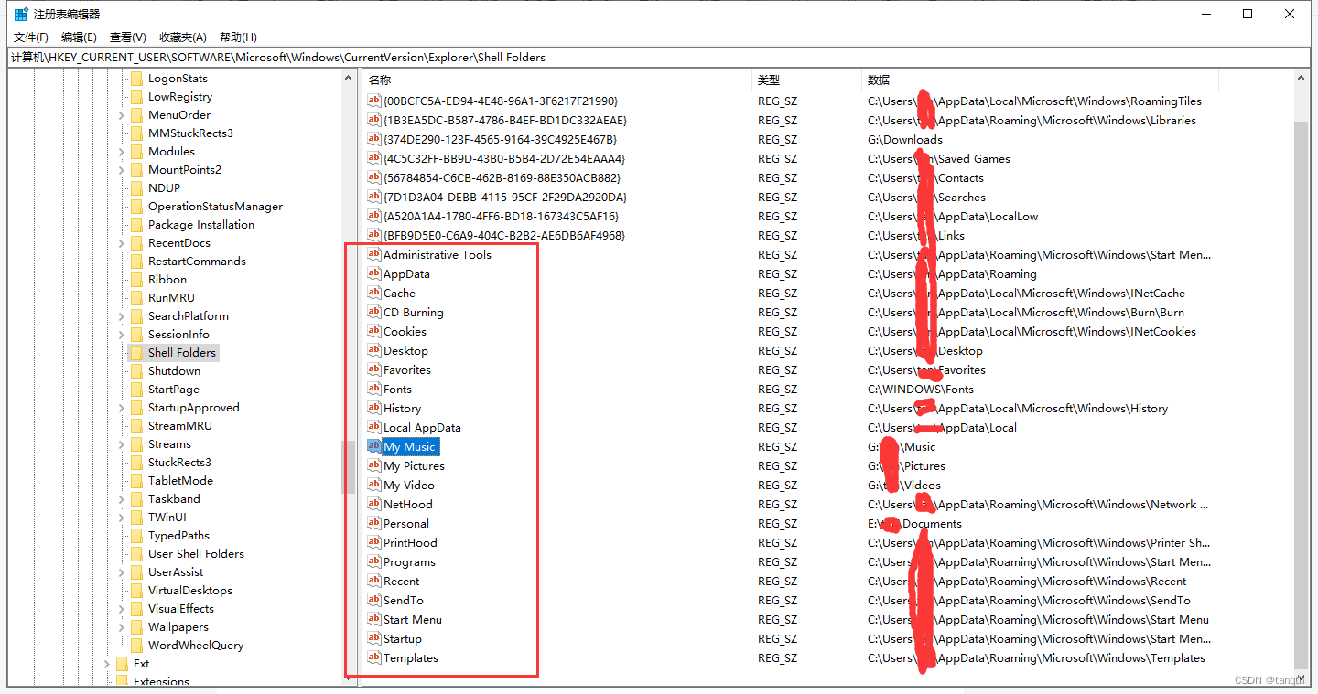Click the ab icon next to History
This screenshot has height=694, width=1318.
pos(373,408)
